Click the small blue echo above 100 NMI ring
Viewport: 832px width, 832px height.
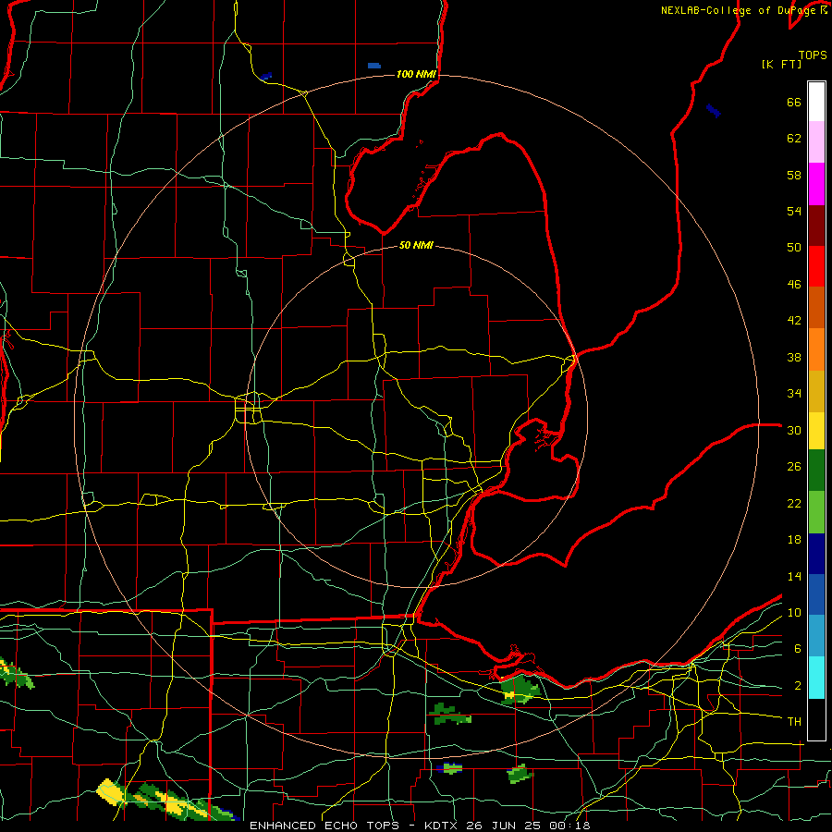[x=374, y=66]
